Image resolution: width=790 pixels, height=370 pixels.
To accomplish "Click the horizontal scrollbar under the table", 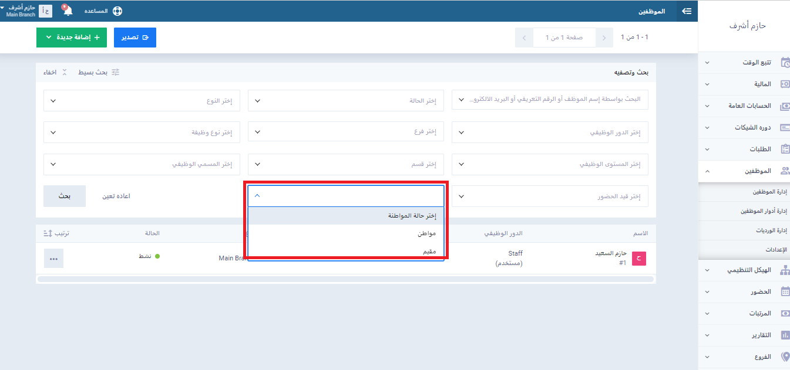I will 346,279.
